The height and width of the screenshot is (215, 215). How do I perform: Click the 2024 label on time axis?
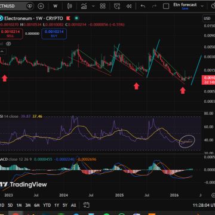(x=63, y=195)
